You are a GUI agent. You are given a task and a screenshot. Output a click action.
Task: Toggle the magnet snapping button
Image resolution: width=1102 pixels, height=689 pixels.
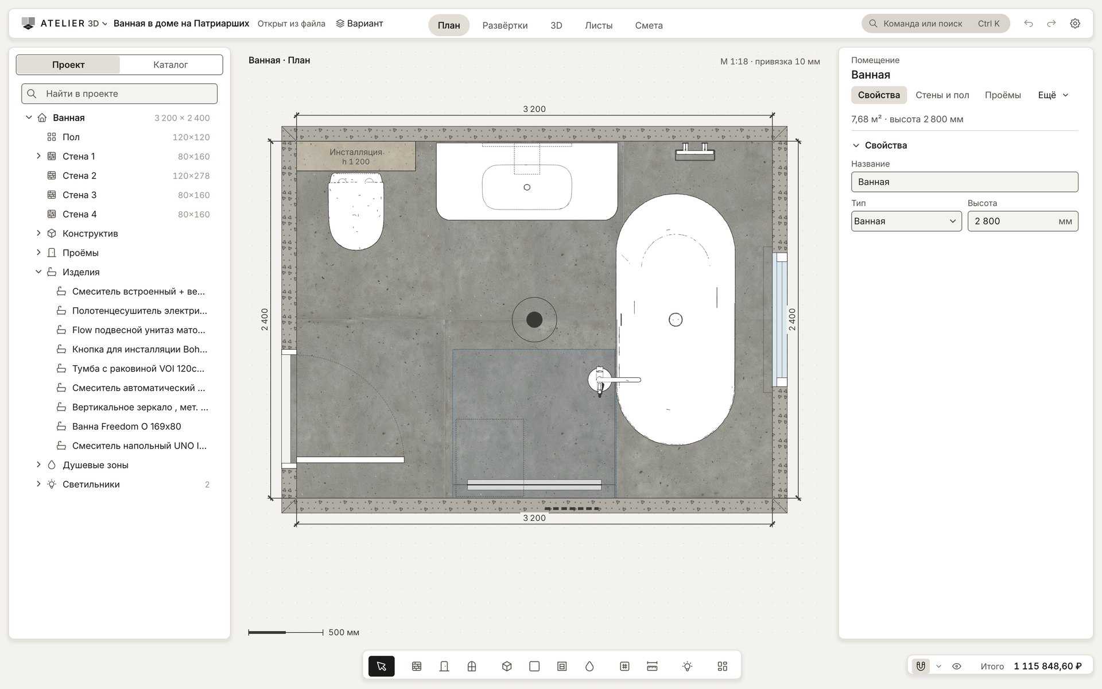point(921,666)
